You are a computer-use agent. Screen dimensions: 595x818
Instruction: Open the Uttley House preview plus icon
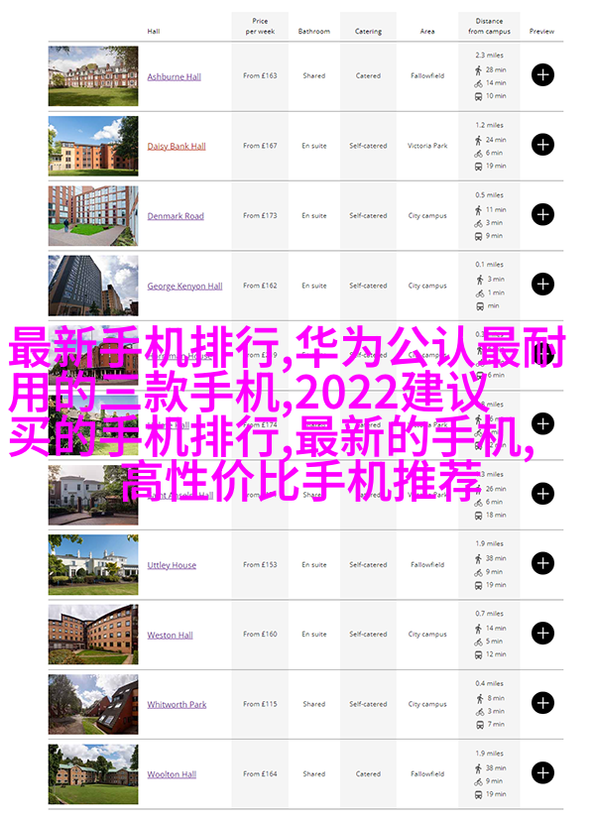coord(542,564)
